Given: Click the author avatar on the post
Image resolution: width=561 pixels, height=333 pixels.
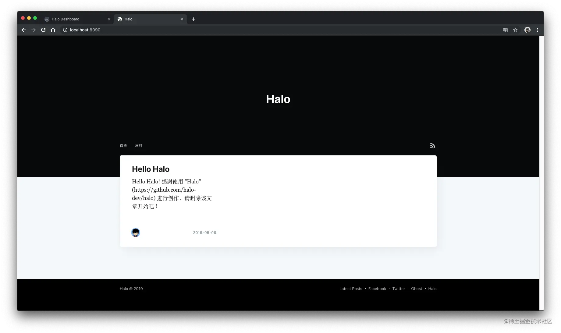Looking at the screenshot, I should tap(136, 232).
